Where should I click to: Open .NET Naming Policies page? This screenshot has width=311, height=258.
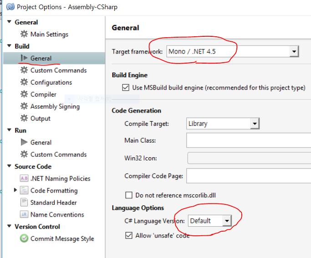(x=60, y=179)
